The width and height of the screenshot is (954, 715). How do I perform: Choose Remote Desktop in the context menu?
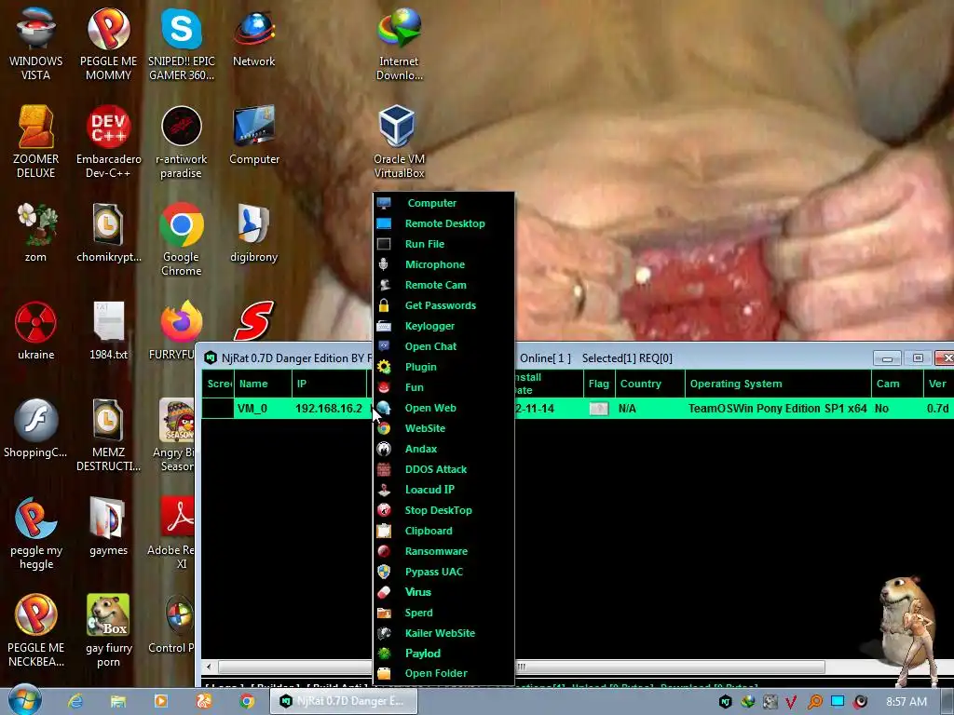click(444, 223)
